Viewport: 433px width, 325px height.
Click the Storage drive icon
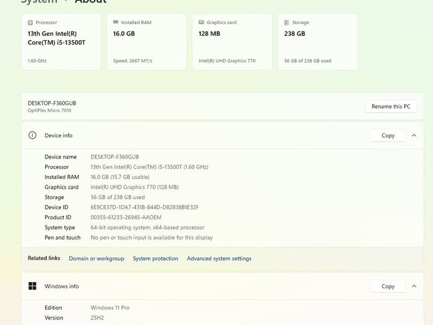pyautogui.click(x=286, y=22)
